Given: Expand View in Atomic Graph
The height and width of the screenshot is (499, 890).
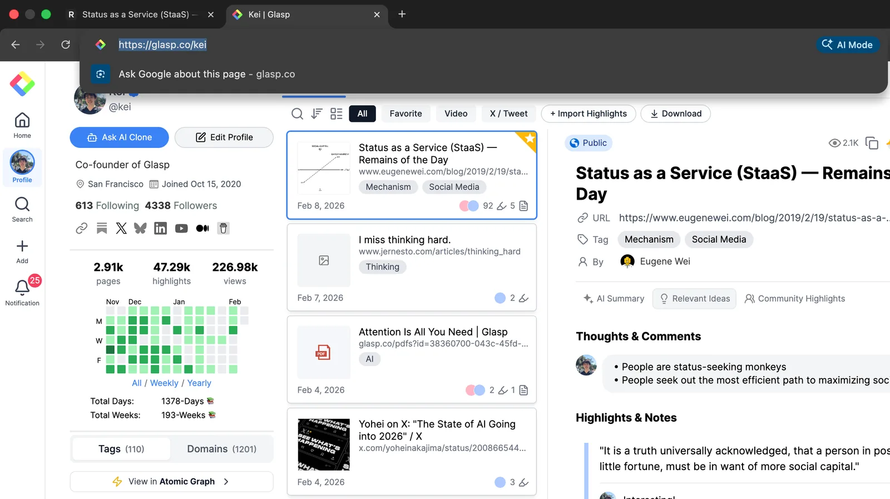Looking at the screenshot, I should (171, 482).
